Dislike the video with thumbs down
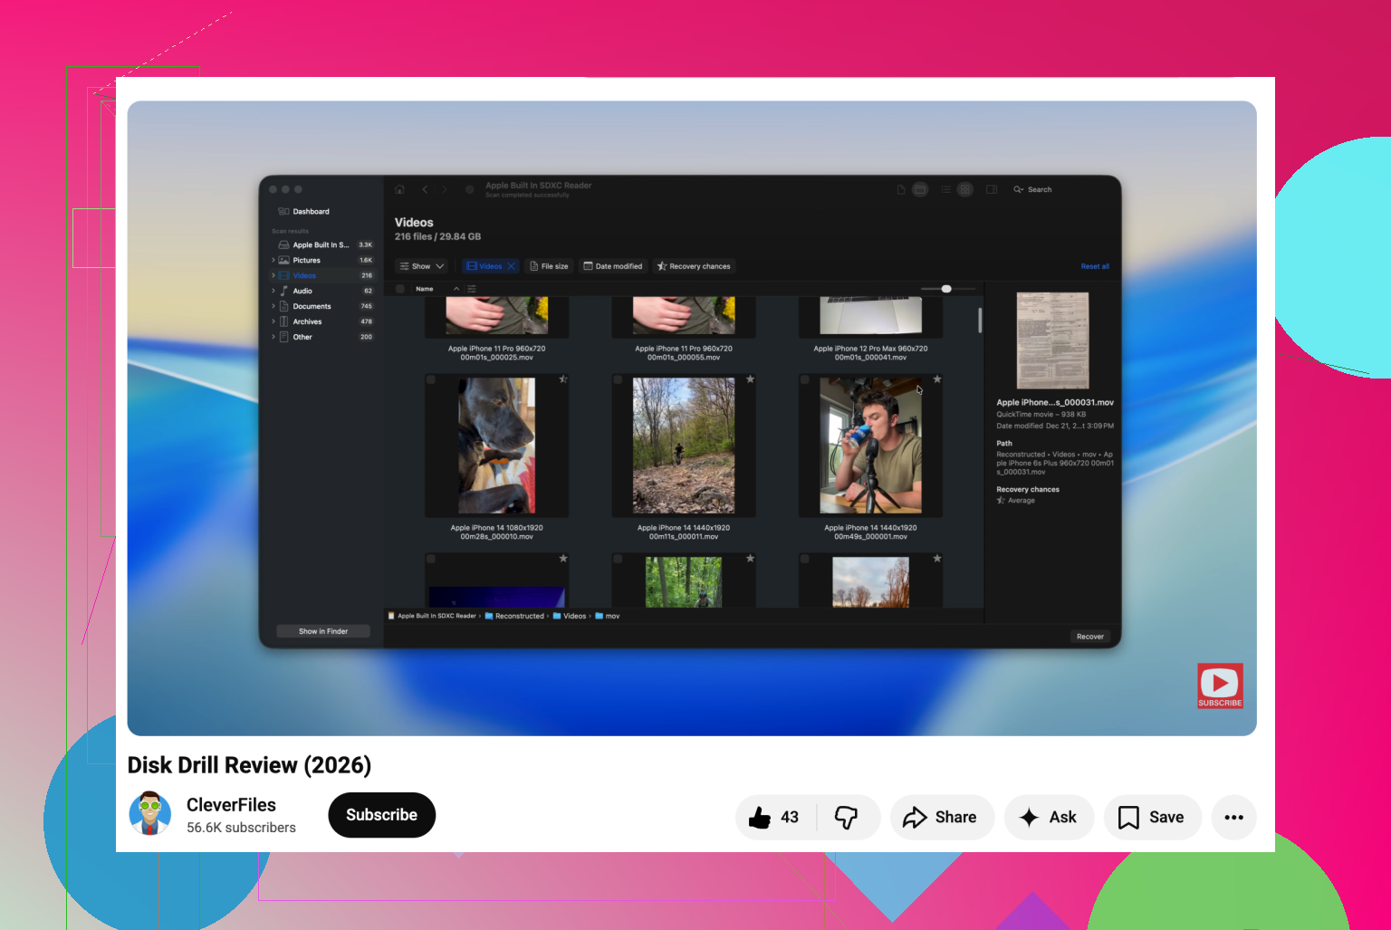The height and width of the screenshot is (930, 1391). (x=846, y=818)
